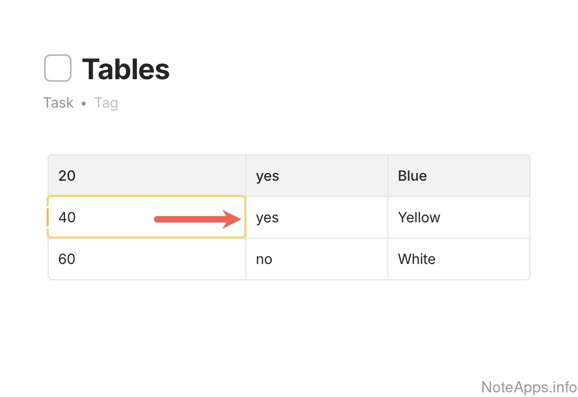
Task: Select header cell containing yes
Action: coord(316,176)
